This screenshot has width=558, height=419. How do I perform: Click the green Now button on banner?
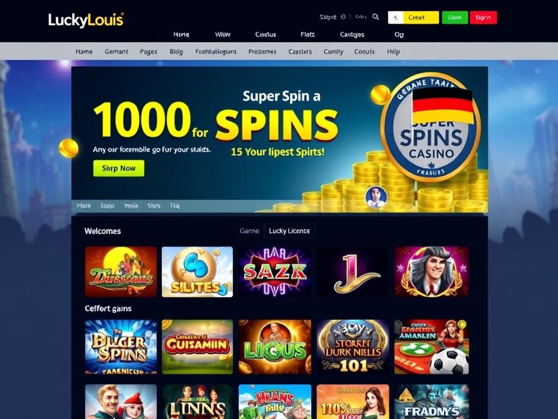119,168
